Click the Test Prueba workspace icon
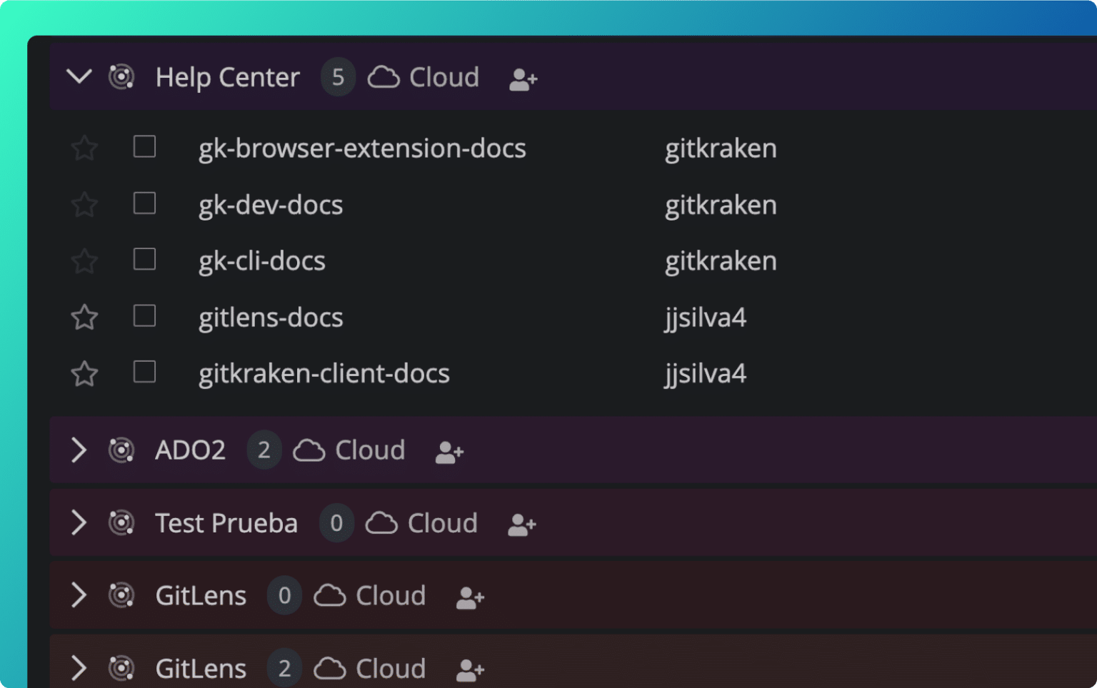Image resolution: width=1097 pixels, height=688 pixels. (x=121, y=523)
